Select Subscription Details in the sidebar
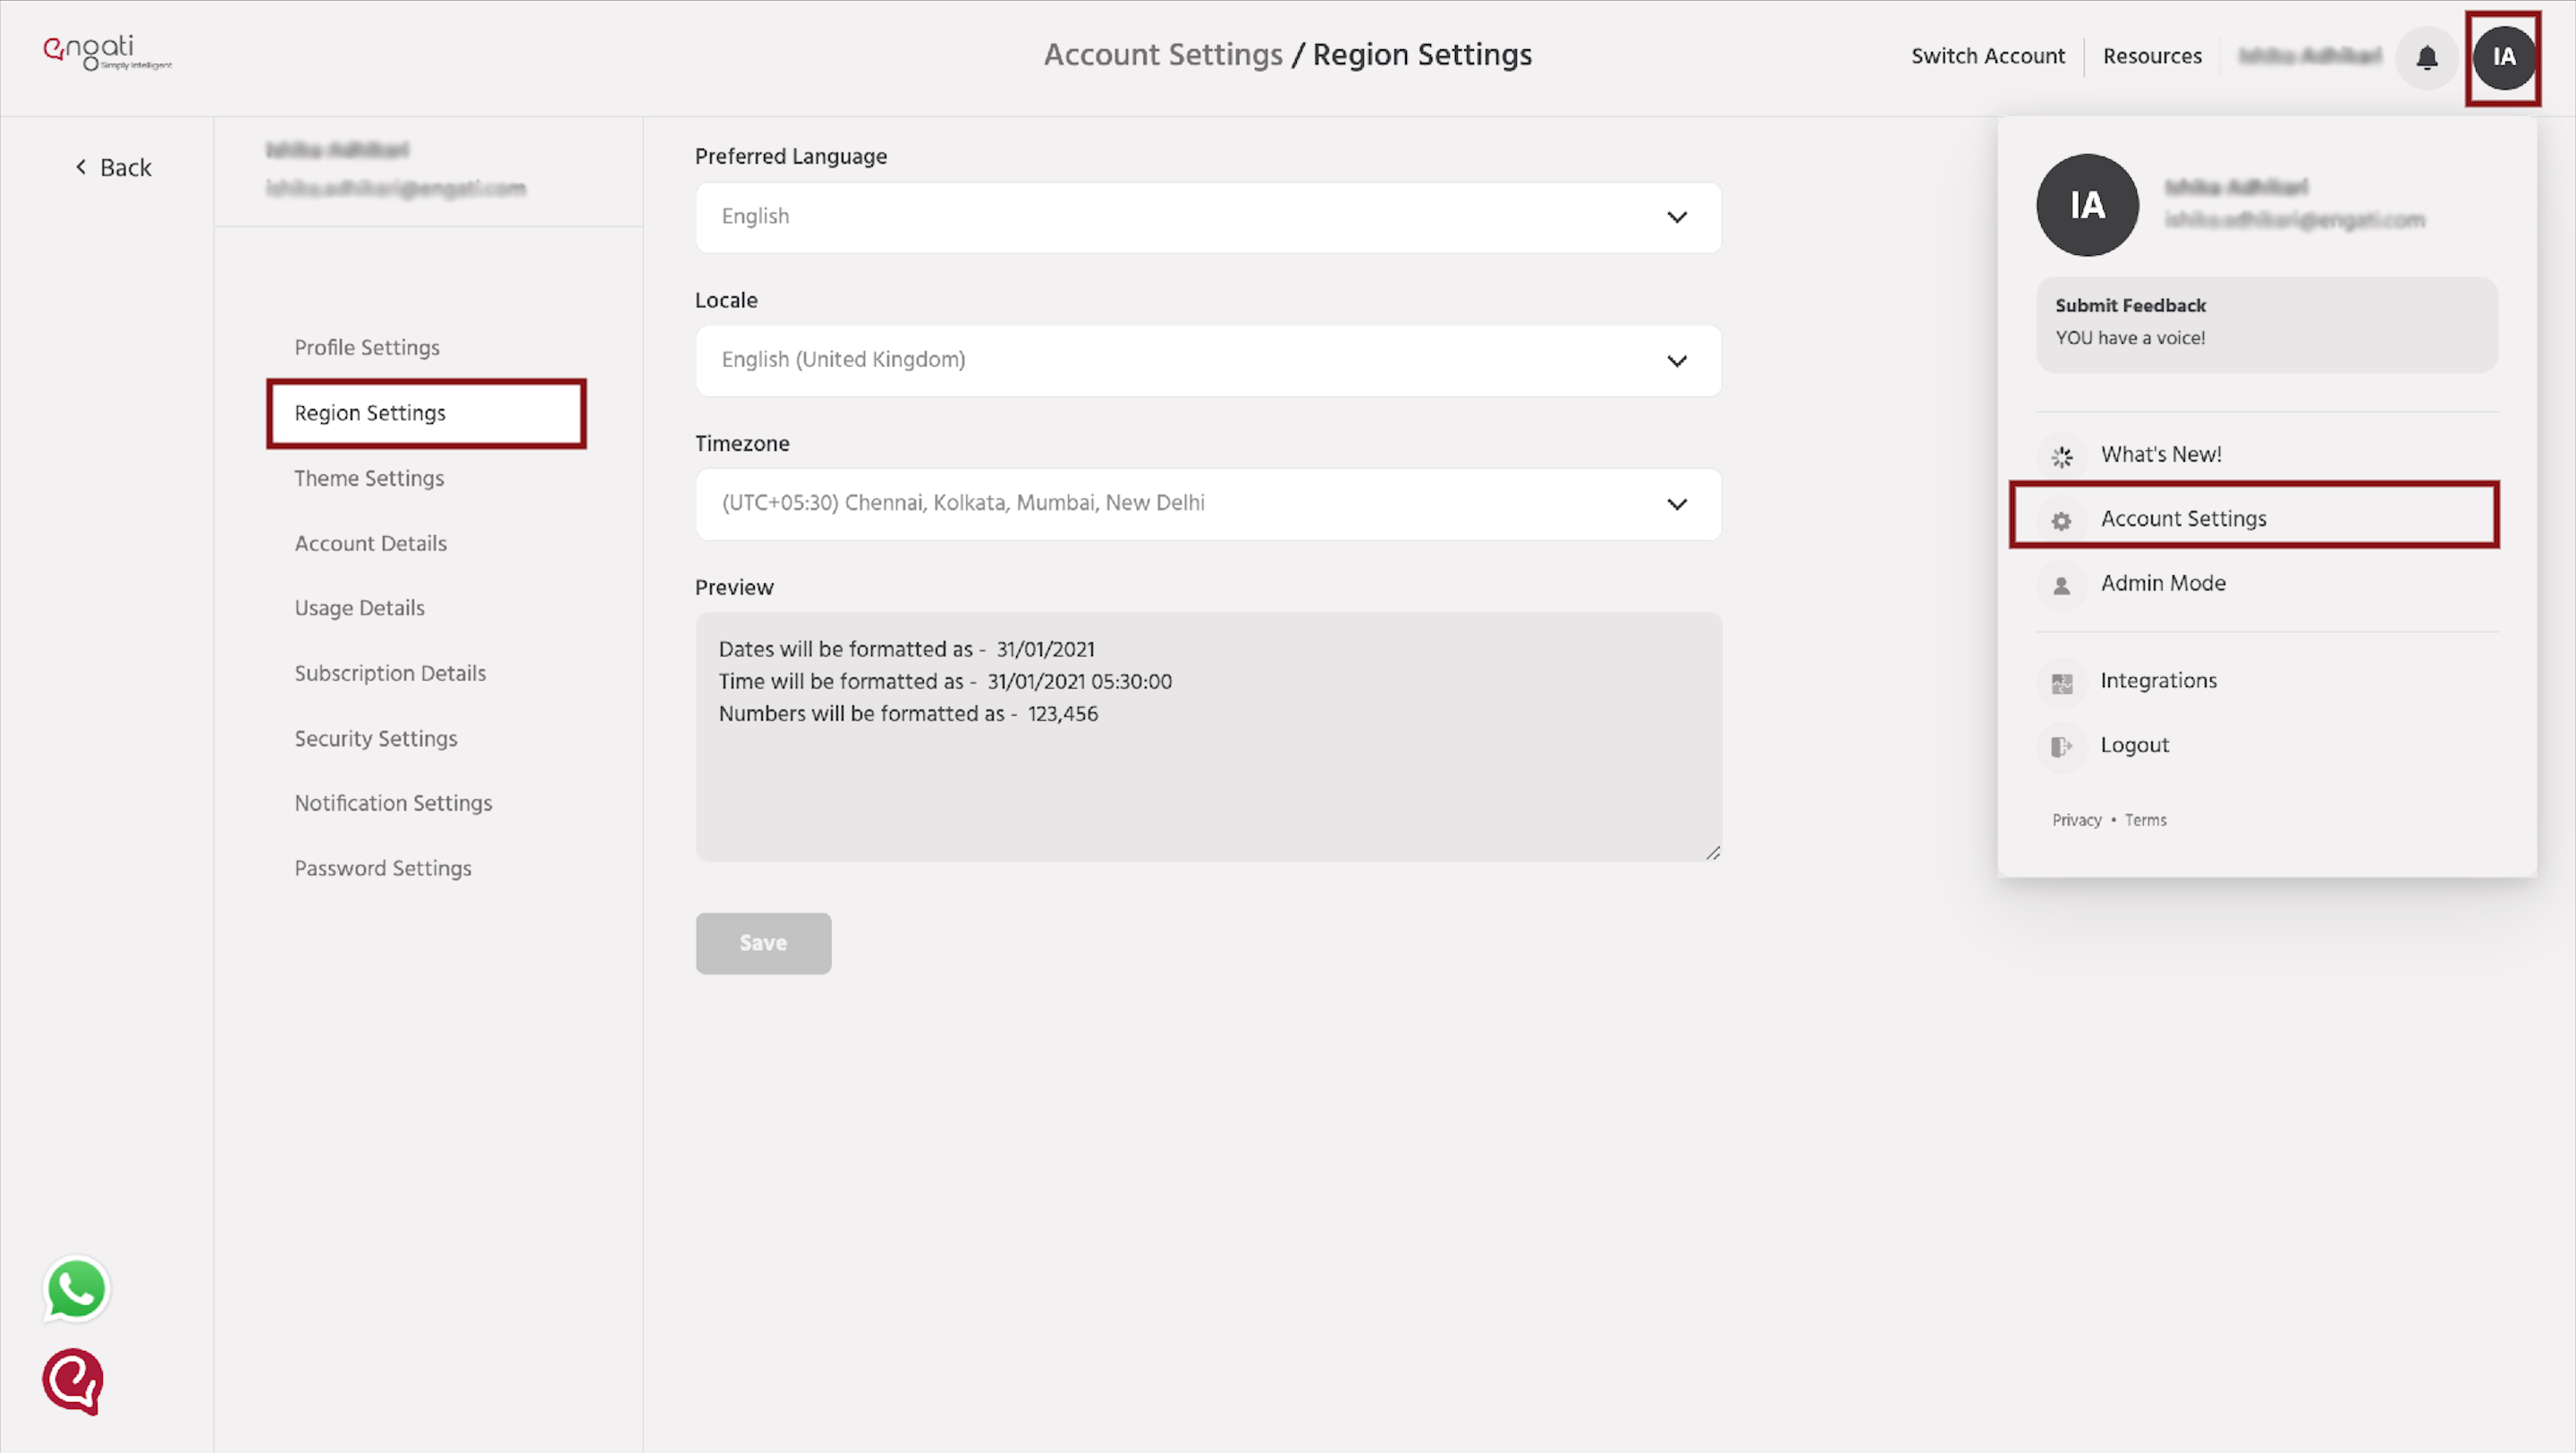Image resolution: width=2576 pixels, height=1453 pixels. point(390,673)
